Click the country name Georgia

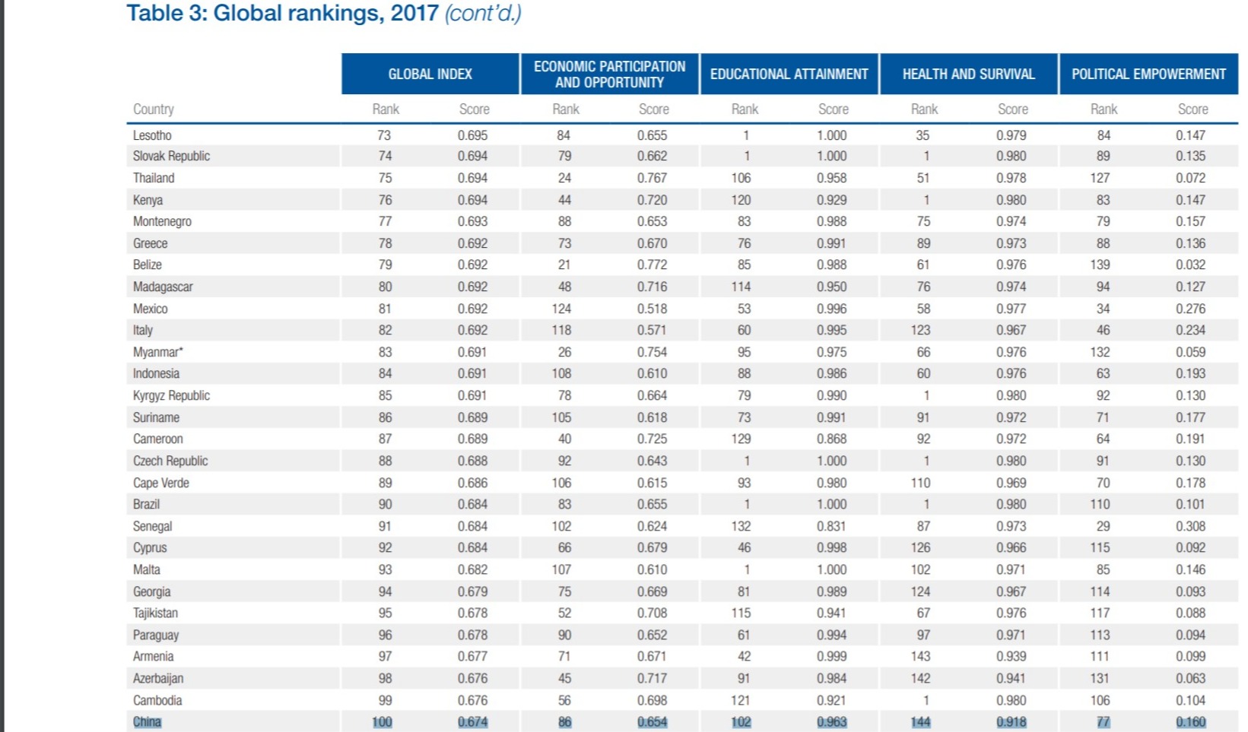tap(151, 591)
